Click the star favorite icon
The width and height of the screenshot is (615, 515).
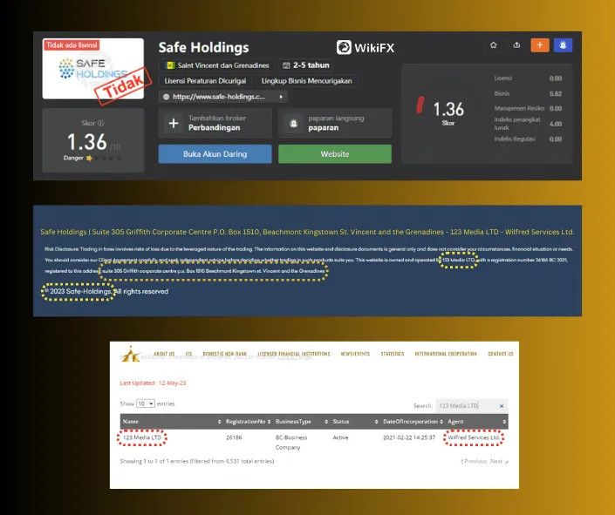tap(494, 45)
